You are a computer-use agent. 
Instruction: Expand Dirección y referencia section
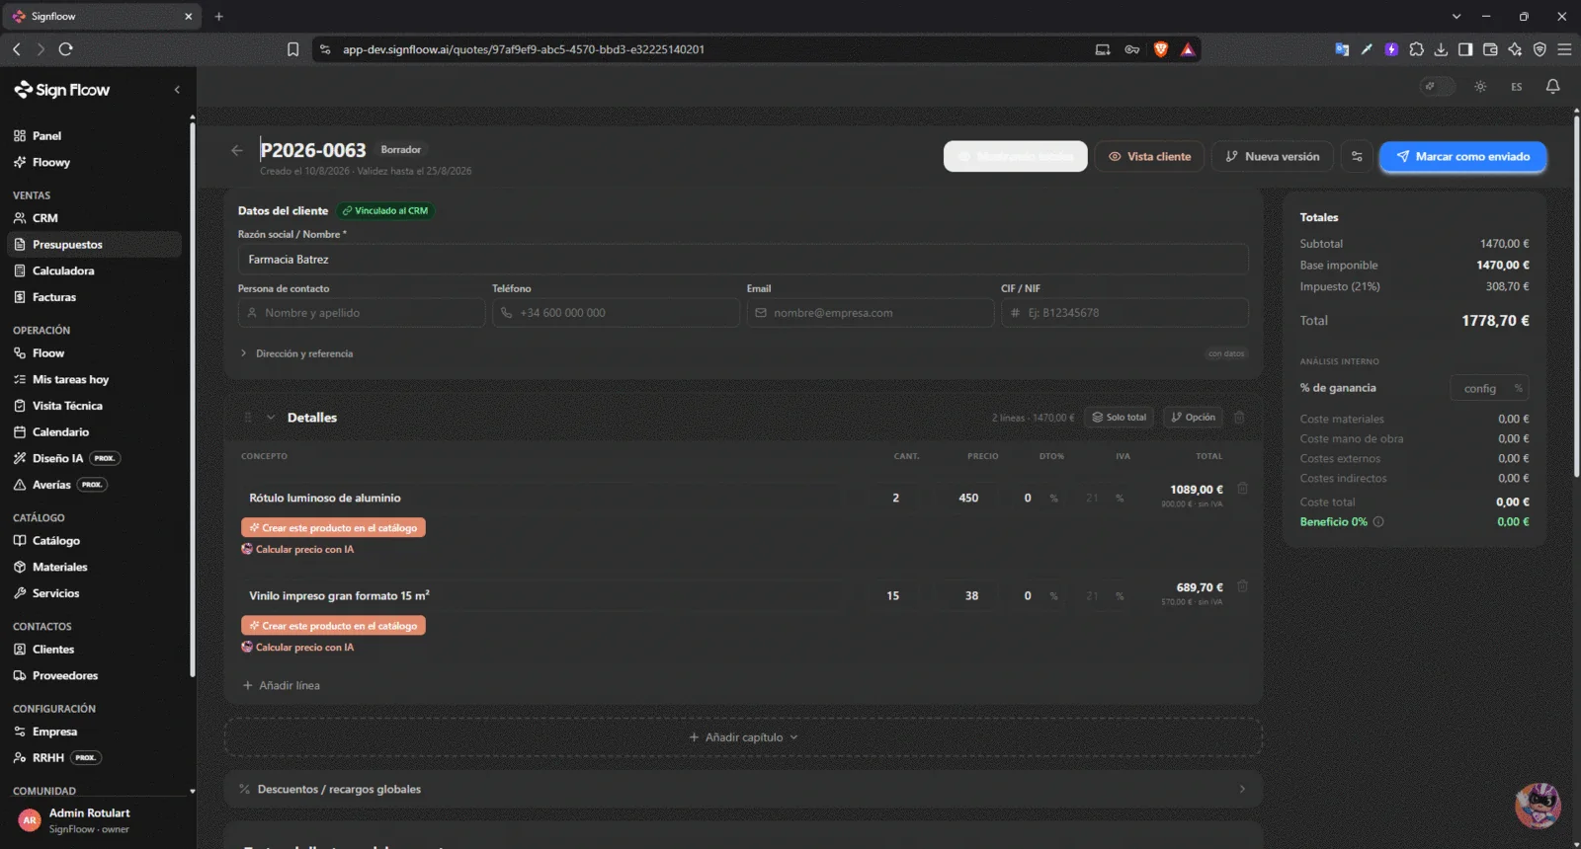click(296, 353)
